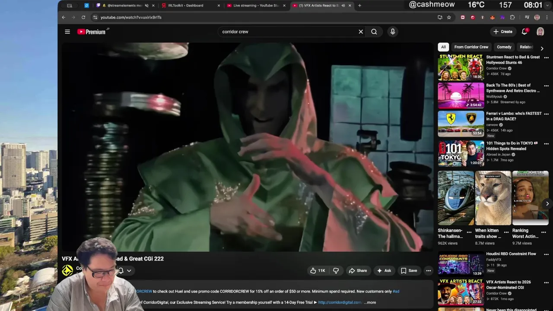Viewport: 553px width, 311px height.
Task: Switch to IRLToolkit Dashboard tab
Action: click(186, 6)
